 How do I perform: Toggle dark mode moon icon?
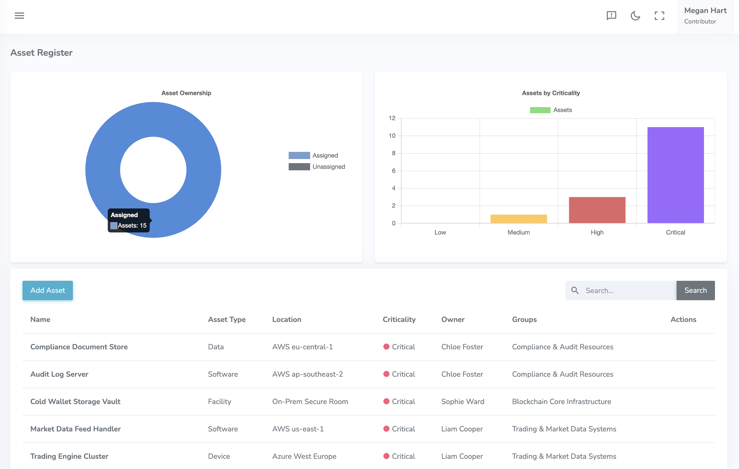tap(635, 15)
